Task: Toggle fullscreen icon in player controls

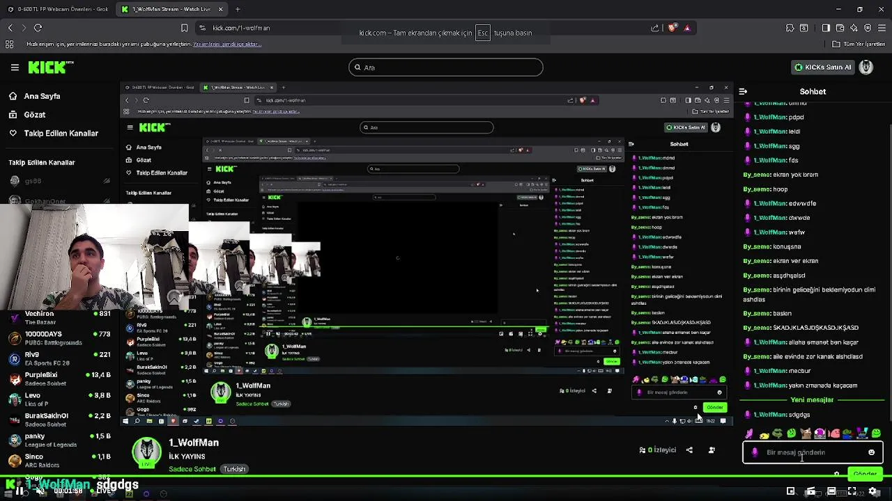Action: coord(852,491)
